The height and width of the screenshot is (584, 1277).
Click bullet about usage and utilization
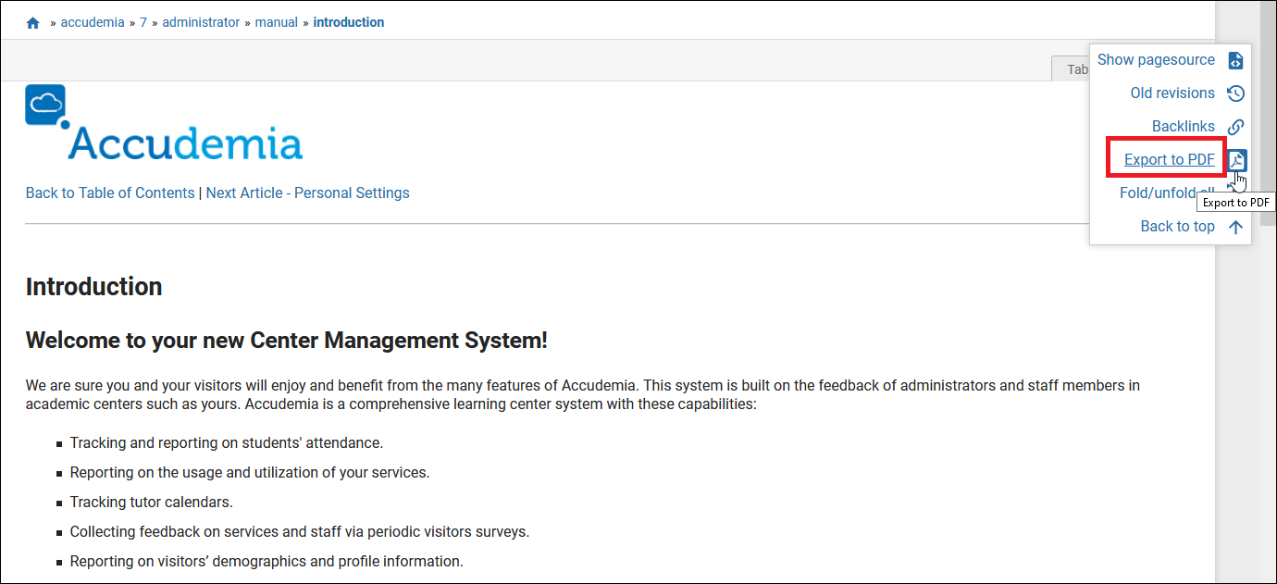(250, 472)
